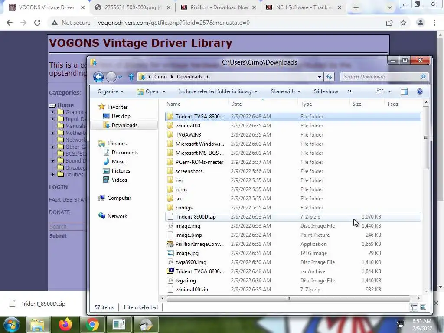Open the Share with menu
This screenshot has width=444, height=333.
coord(285,91)
